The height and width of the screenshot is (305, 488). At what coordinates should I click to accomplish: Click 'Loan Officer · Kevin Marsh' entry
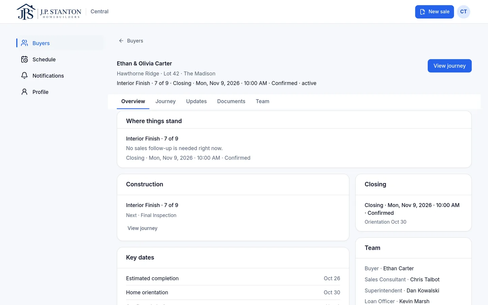point(397,301)
